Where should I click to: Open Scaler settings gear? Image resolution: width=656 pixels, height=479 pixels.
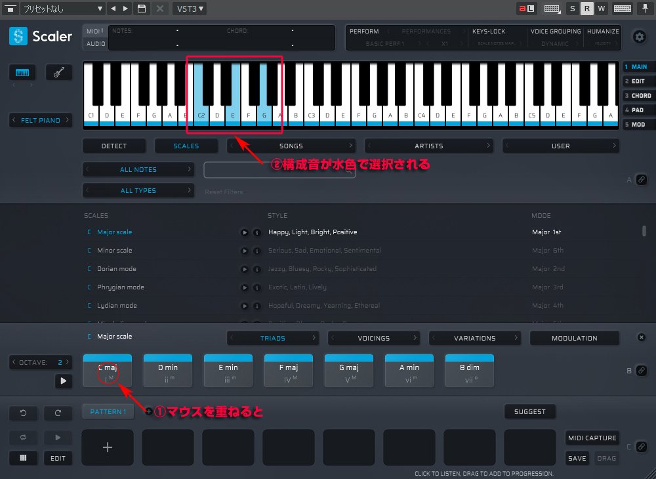click(639, 37)
